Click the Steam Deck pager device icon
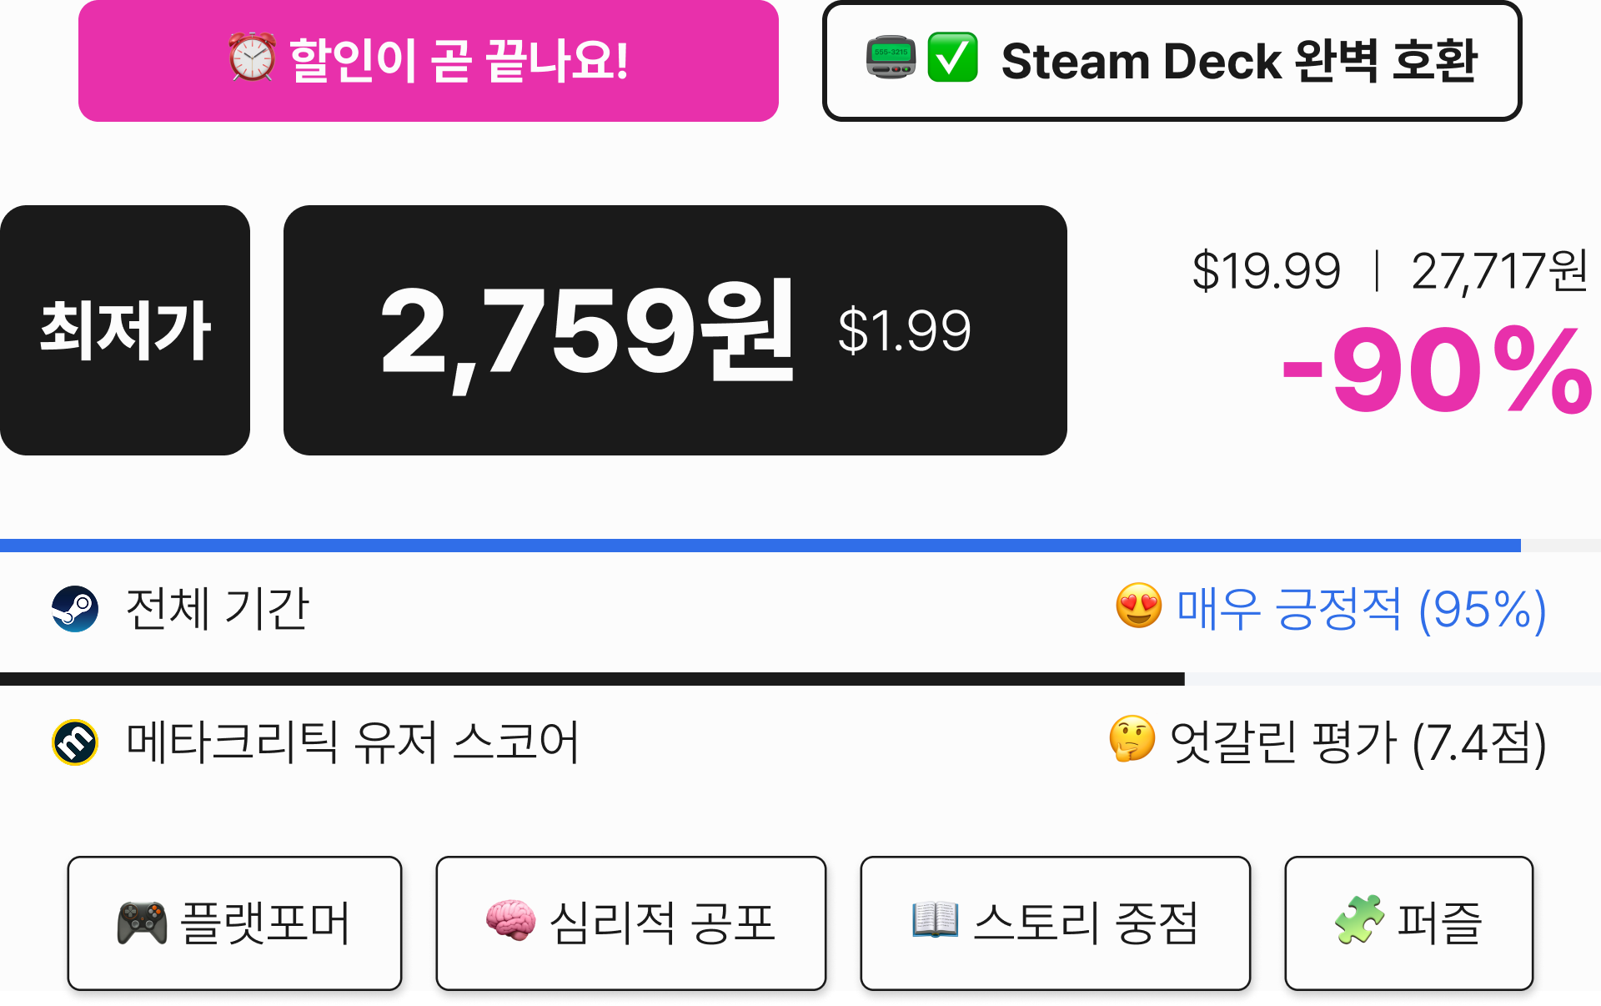 click(x=891, y=58)
